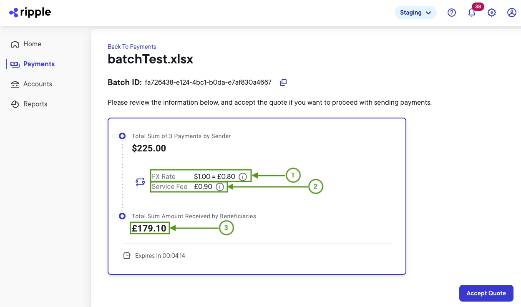Open settings using the gear icon

pos(491,13)
